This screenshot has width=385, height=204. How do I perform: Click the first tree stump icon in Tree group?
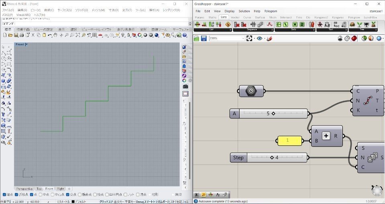[352, 24]
